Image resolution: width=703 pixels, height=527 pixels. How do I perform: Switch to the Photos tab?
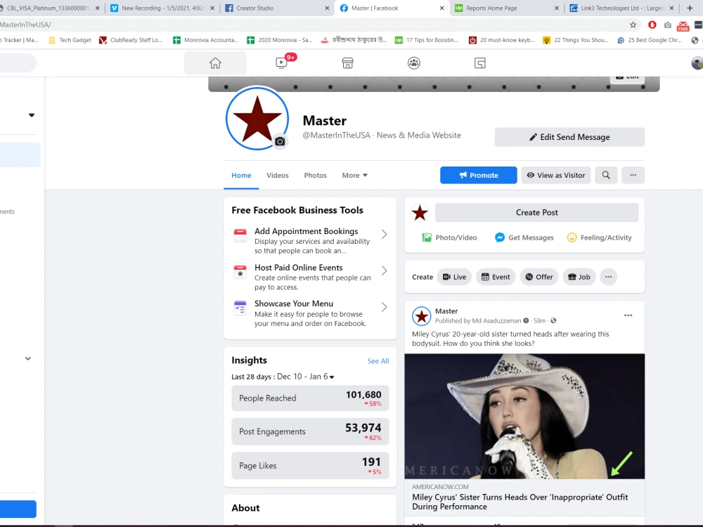tap(315, 175)
